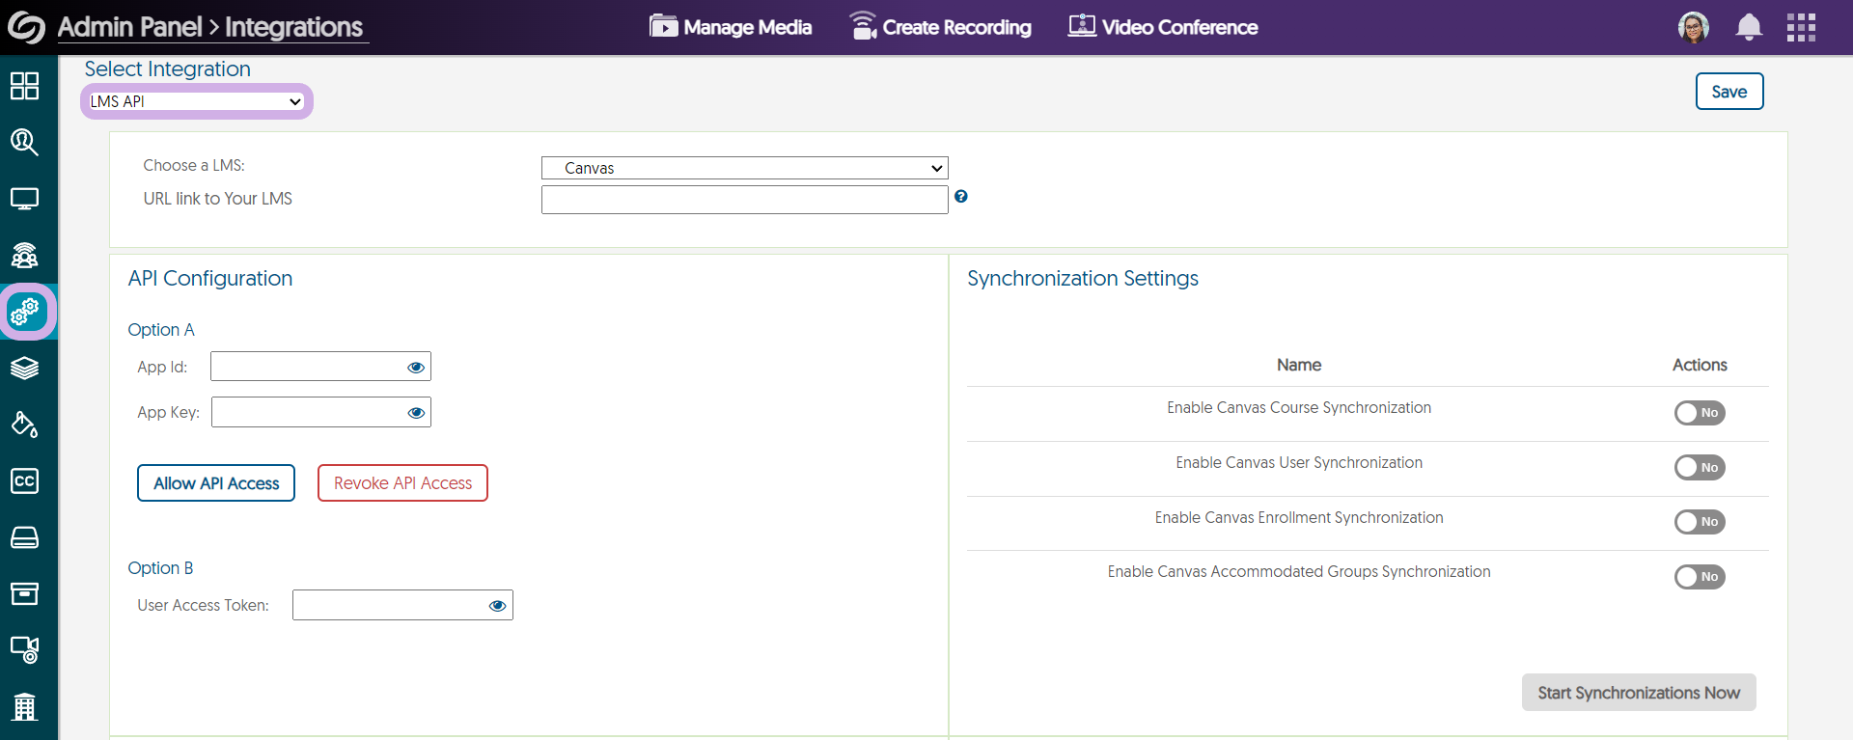Open the archive box icon in sidebar

click(24, 593)
